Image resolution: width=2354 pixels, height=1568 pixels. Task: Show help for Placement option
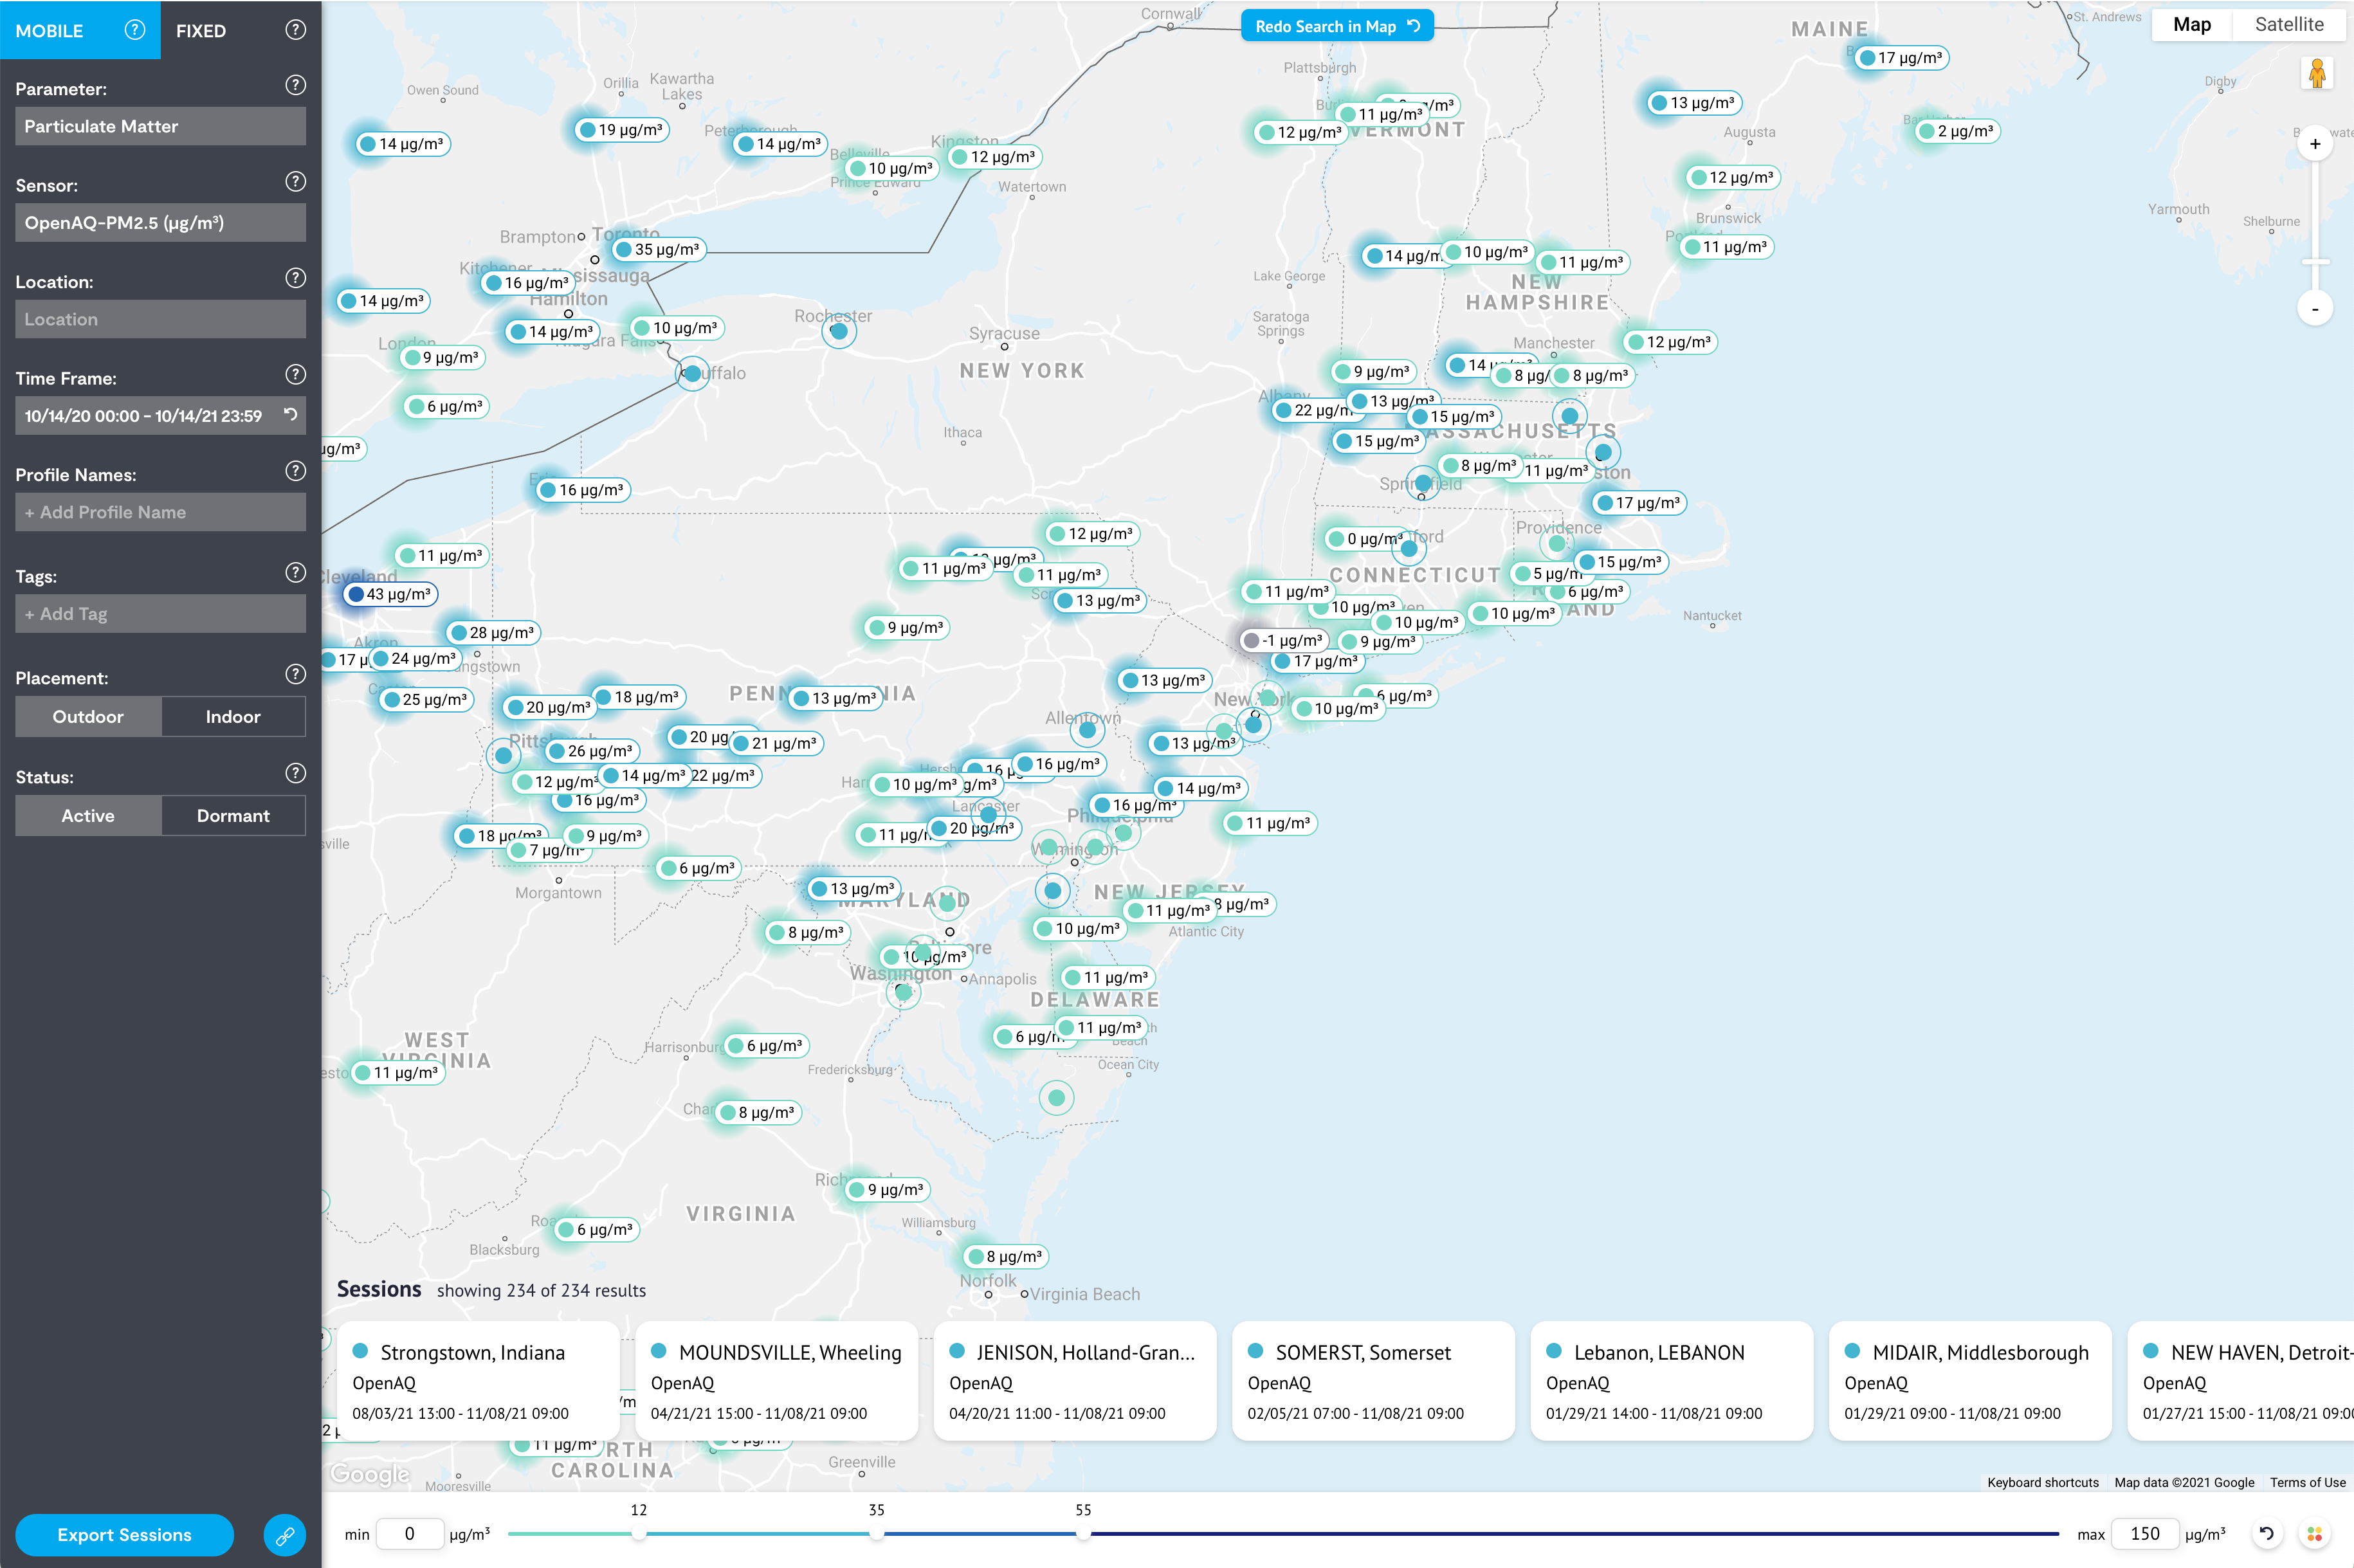click(295, 674)
